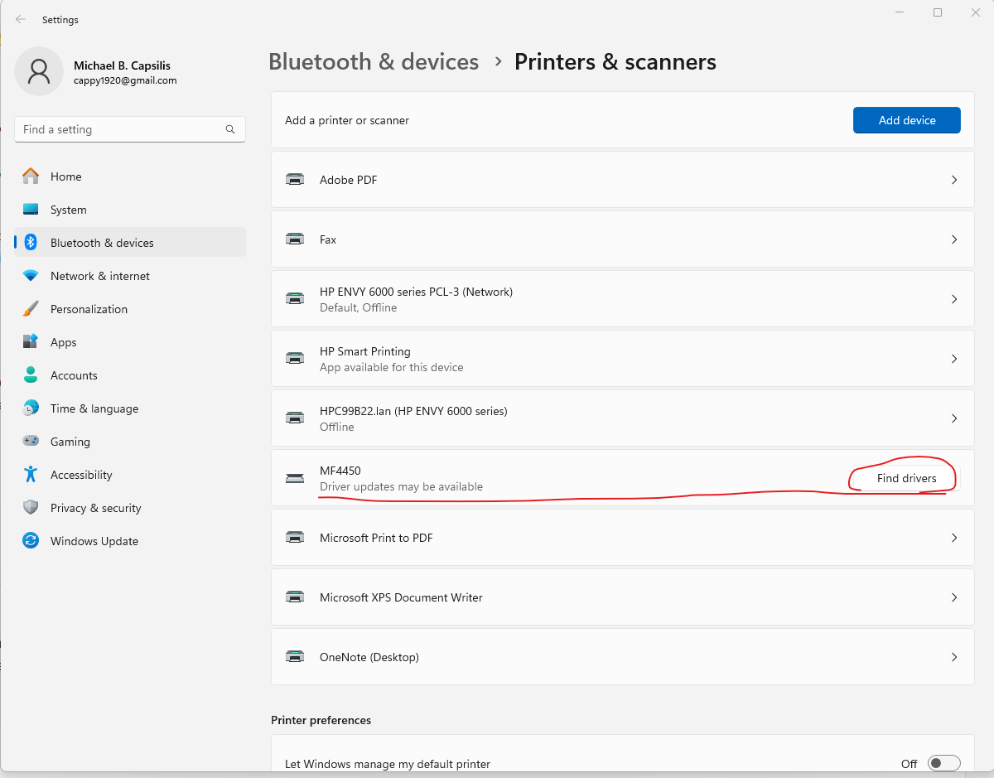Open Time & language settings icon
This screenshot has width=994, height=778.
(x=30, y=408)
